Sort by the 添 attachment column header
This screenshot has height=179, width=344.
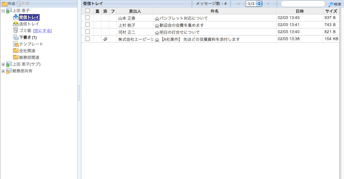point(105,11)
